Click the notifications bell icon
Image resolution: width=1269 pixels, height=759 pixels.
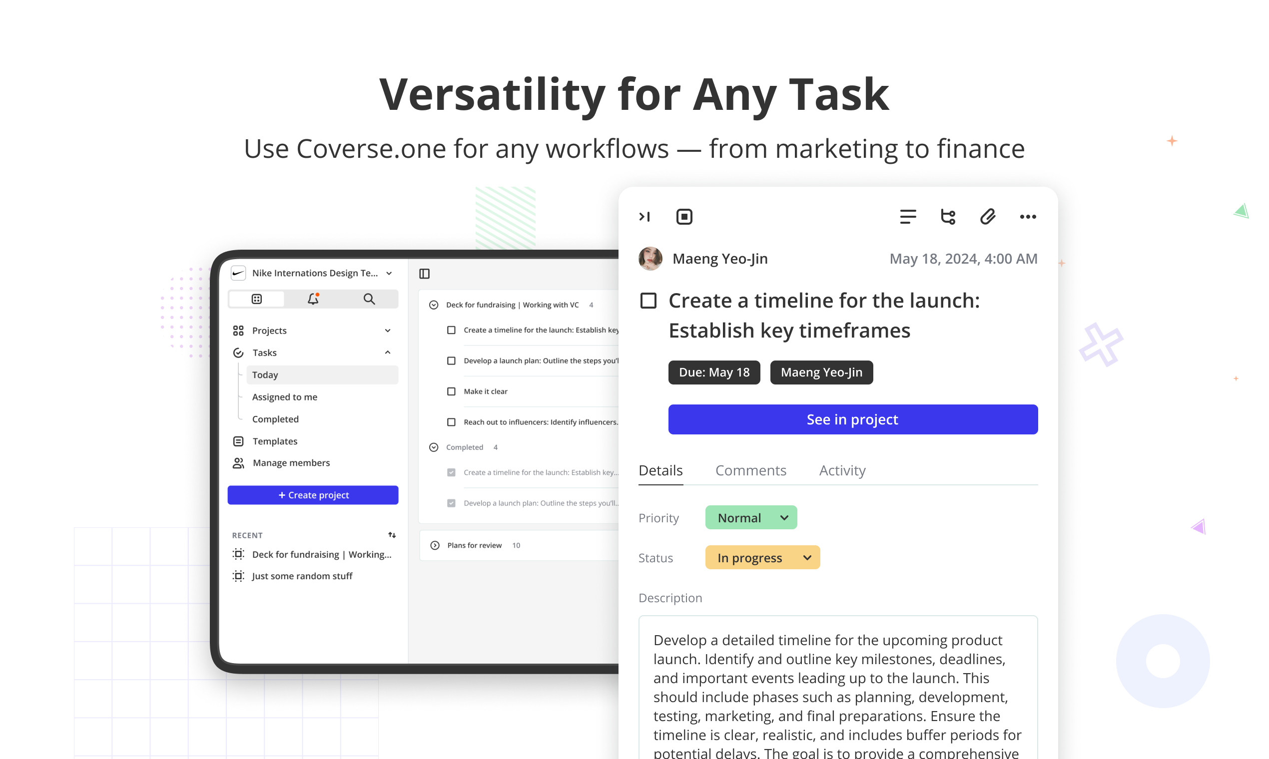coord(313,299)
